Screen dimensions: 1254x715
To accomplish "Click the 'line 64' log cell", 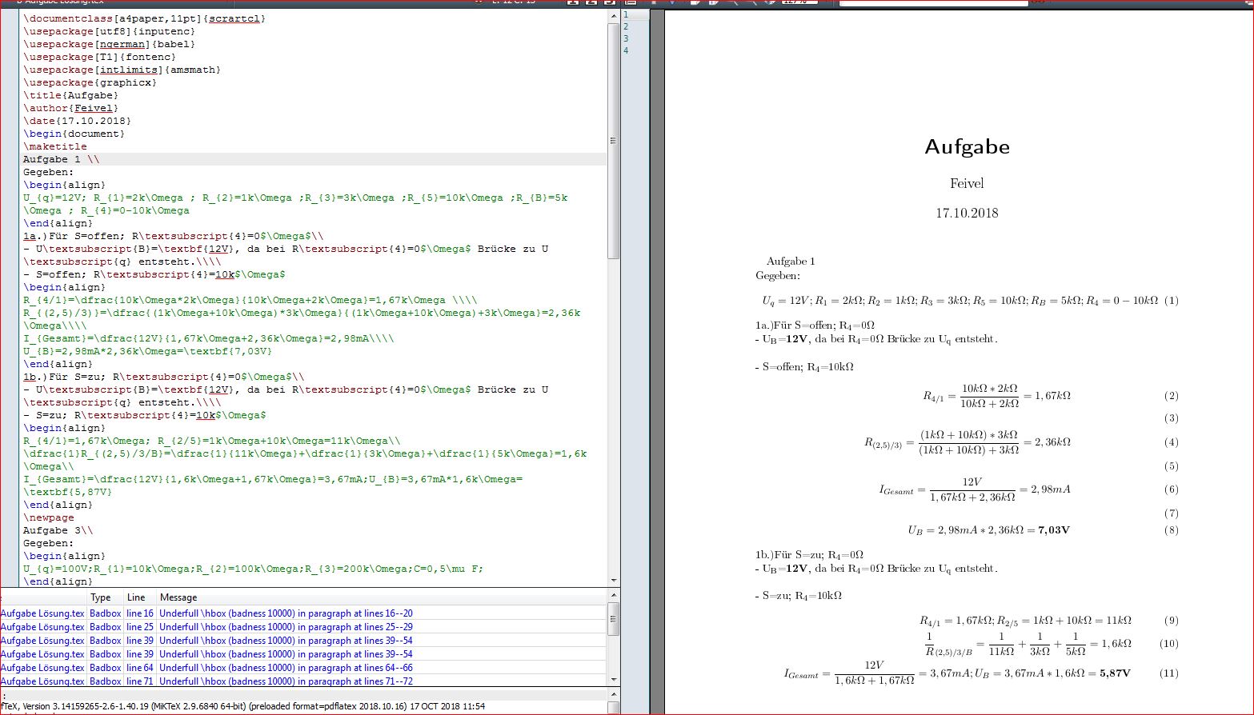I will (140, 668).
